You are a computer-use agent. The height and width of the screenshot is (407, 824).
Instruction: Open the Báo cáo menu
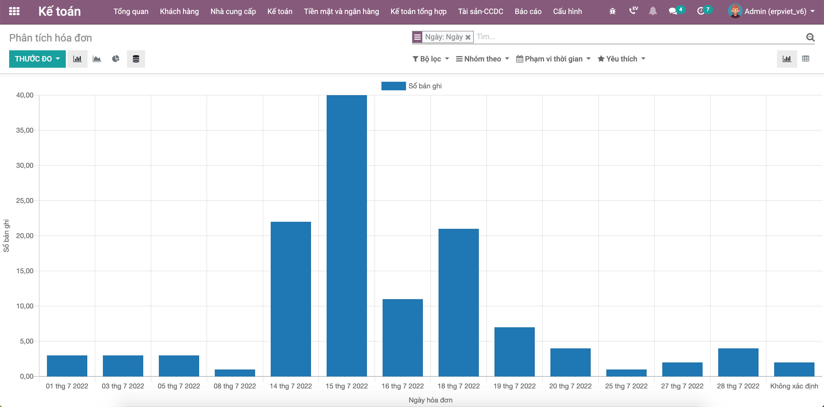click(x=528, y=11)
